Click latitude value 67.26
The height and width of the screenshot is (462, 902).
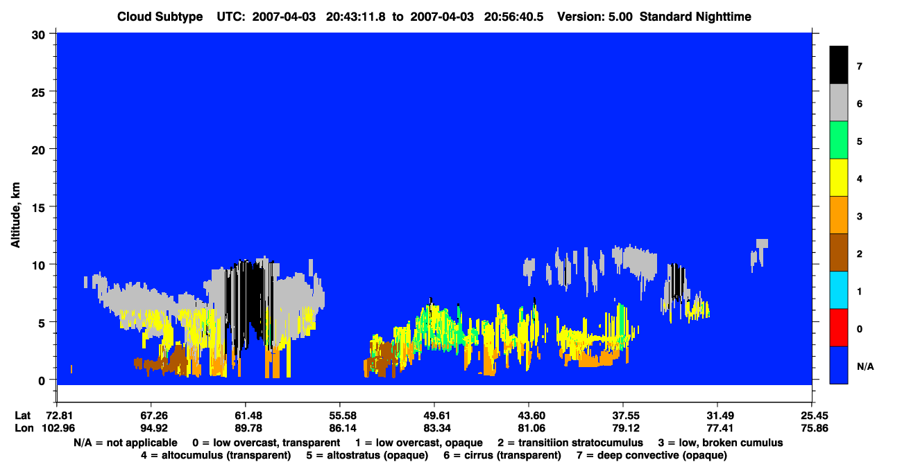[151, 416]
